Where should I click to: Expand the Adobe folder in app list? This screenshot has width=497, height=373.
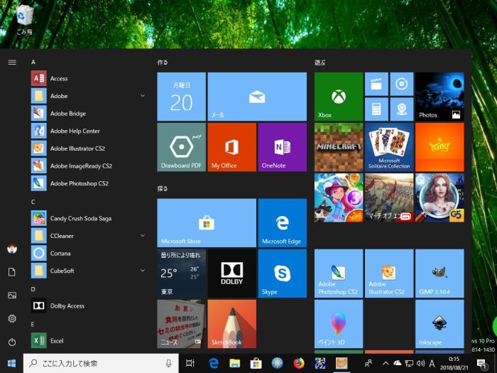click(x=143, y=96)
